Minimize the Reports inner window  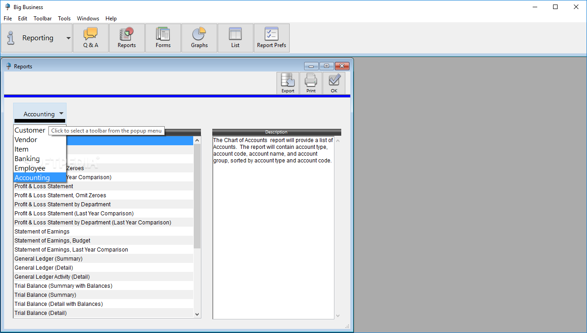[311, 66]
